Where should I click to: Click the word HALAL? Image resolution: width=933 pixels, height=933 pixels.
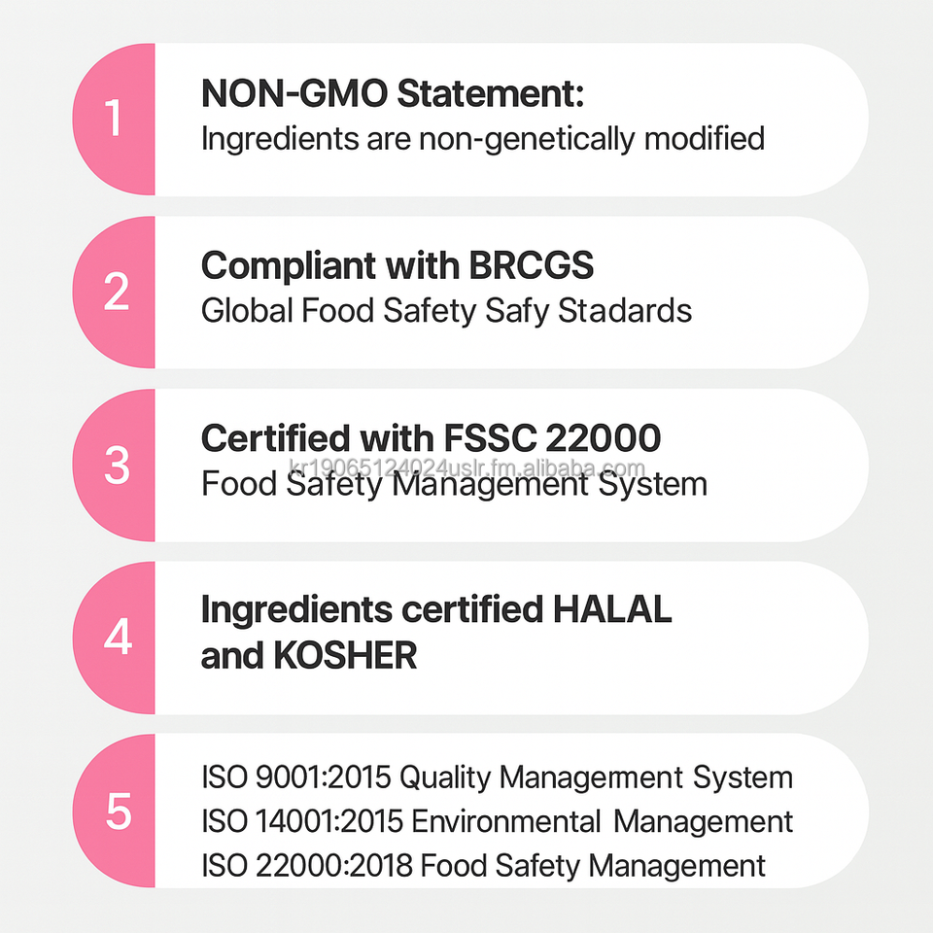tap(611, 610)
